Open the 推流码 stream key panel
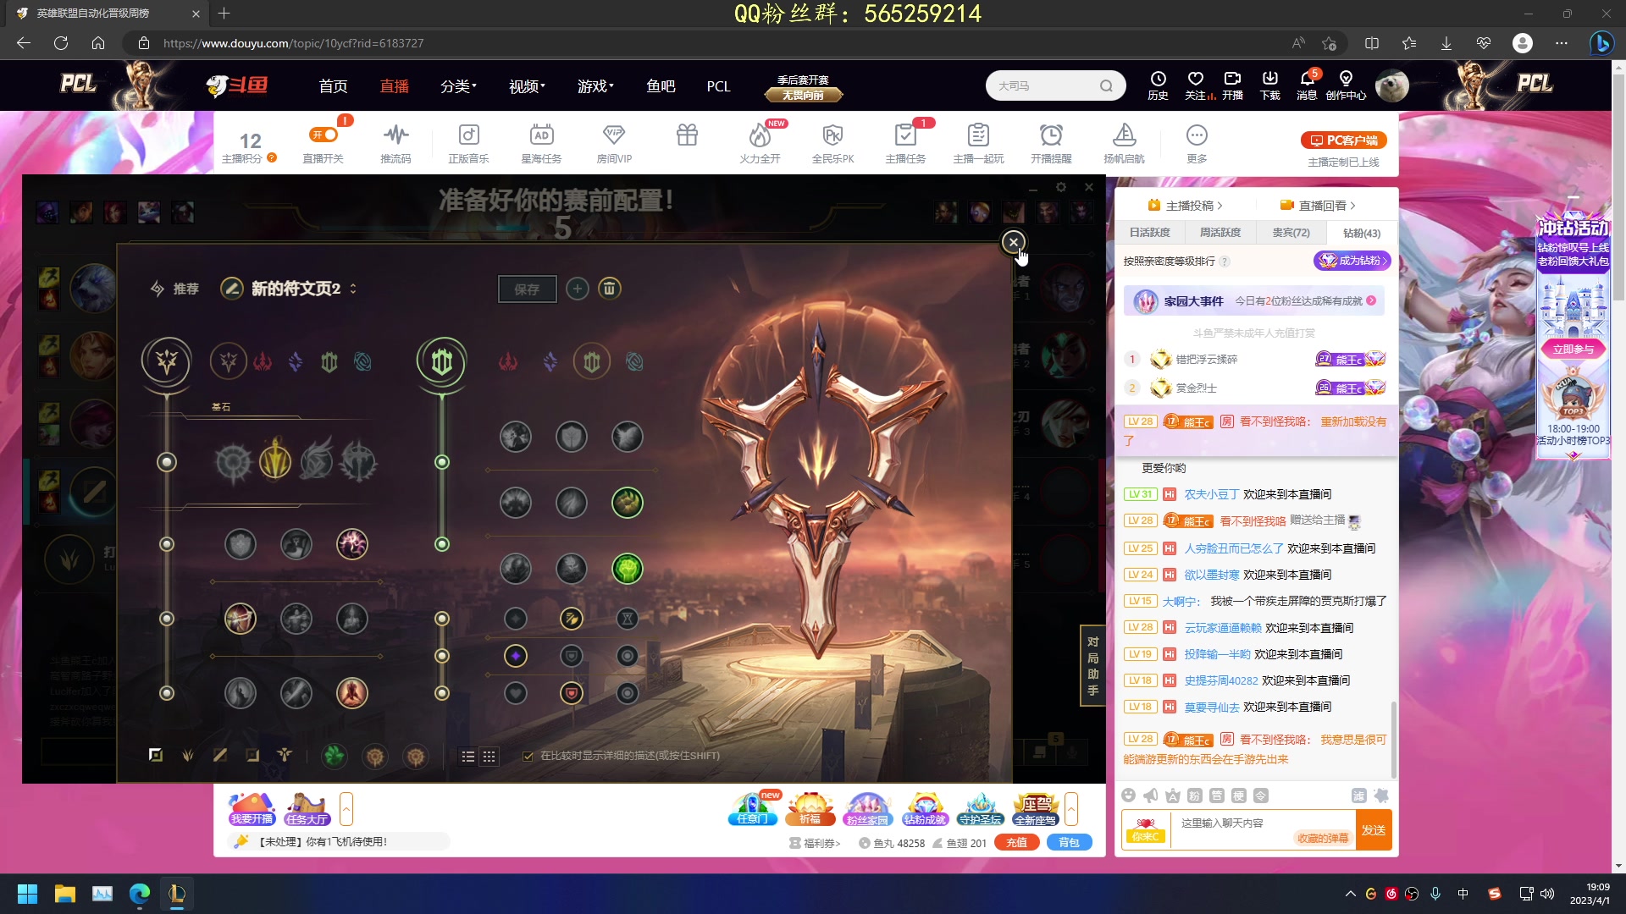Image resolution: width=1626 pixels, height=914 pixels. [395, 142]
